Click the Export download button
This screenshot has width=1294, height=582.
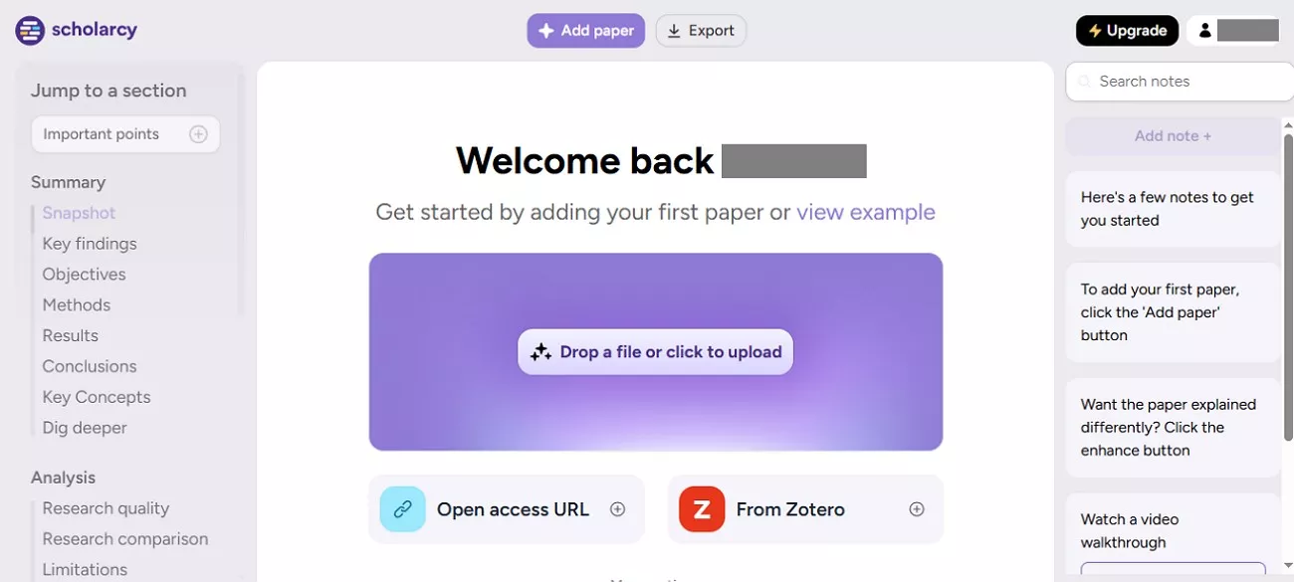pos(701,31)
